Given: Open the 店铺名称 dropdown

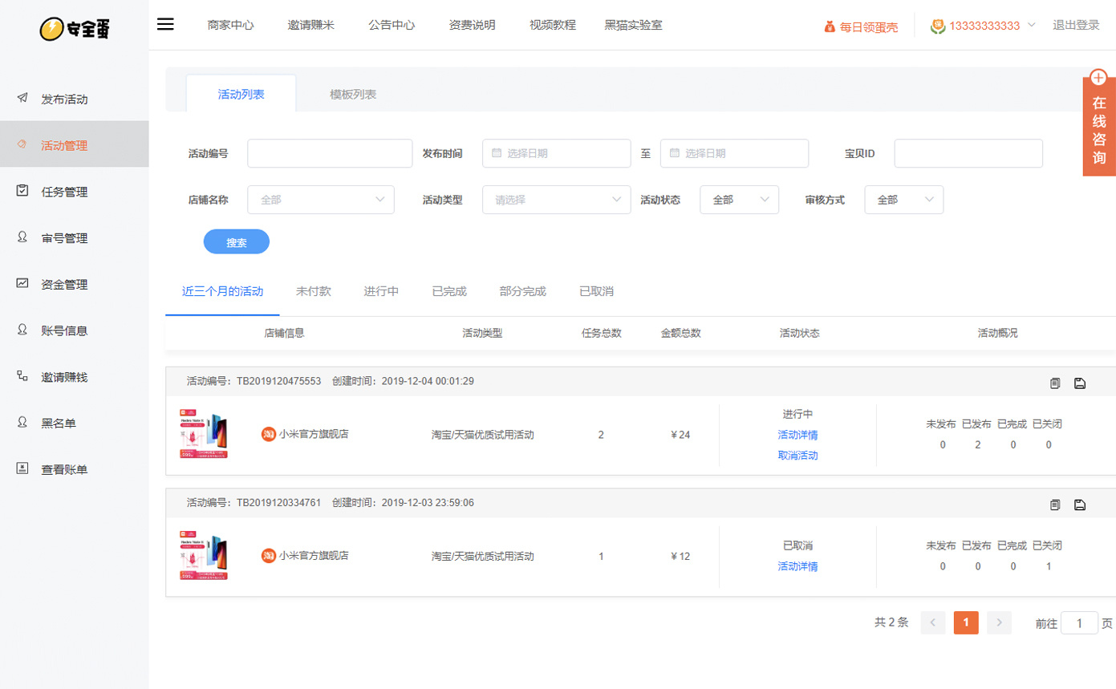Looking at the screenshot, I should point(321,200).
